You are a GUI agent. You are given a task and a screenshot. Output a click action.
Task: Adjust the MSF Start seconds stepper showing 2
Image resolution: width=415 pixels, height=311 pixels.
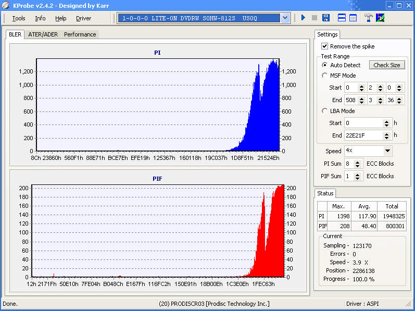coord(380,88)
